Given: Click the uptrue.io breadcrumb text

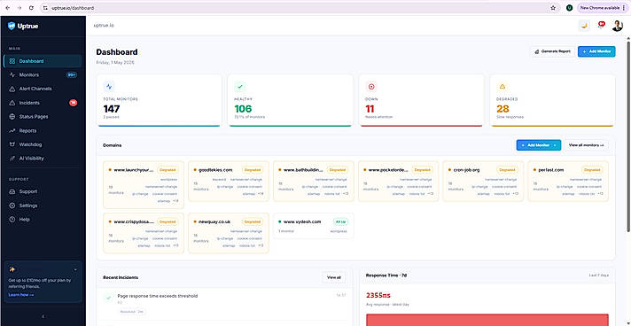Looking at the screenshot, I should (104, 26).
